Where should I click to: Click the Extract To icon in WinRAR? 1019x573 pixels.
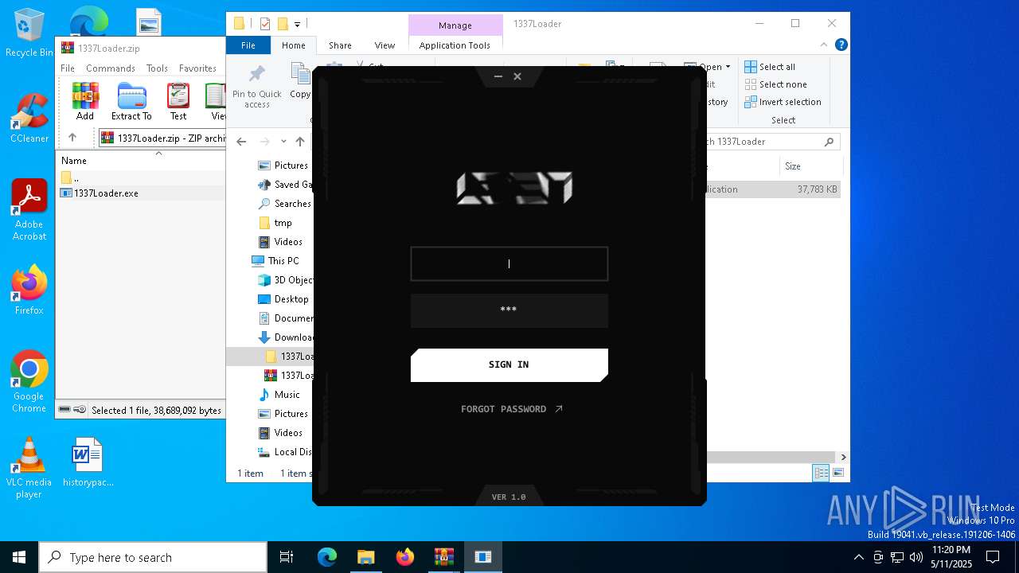131,101
